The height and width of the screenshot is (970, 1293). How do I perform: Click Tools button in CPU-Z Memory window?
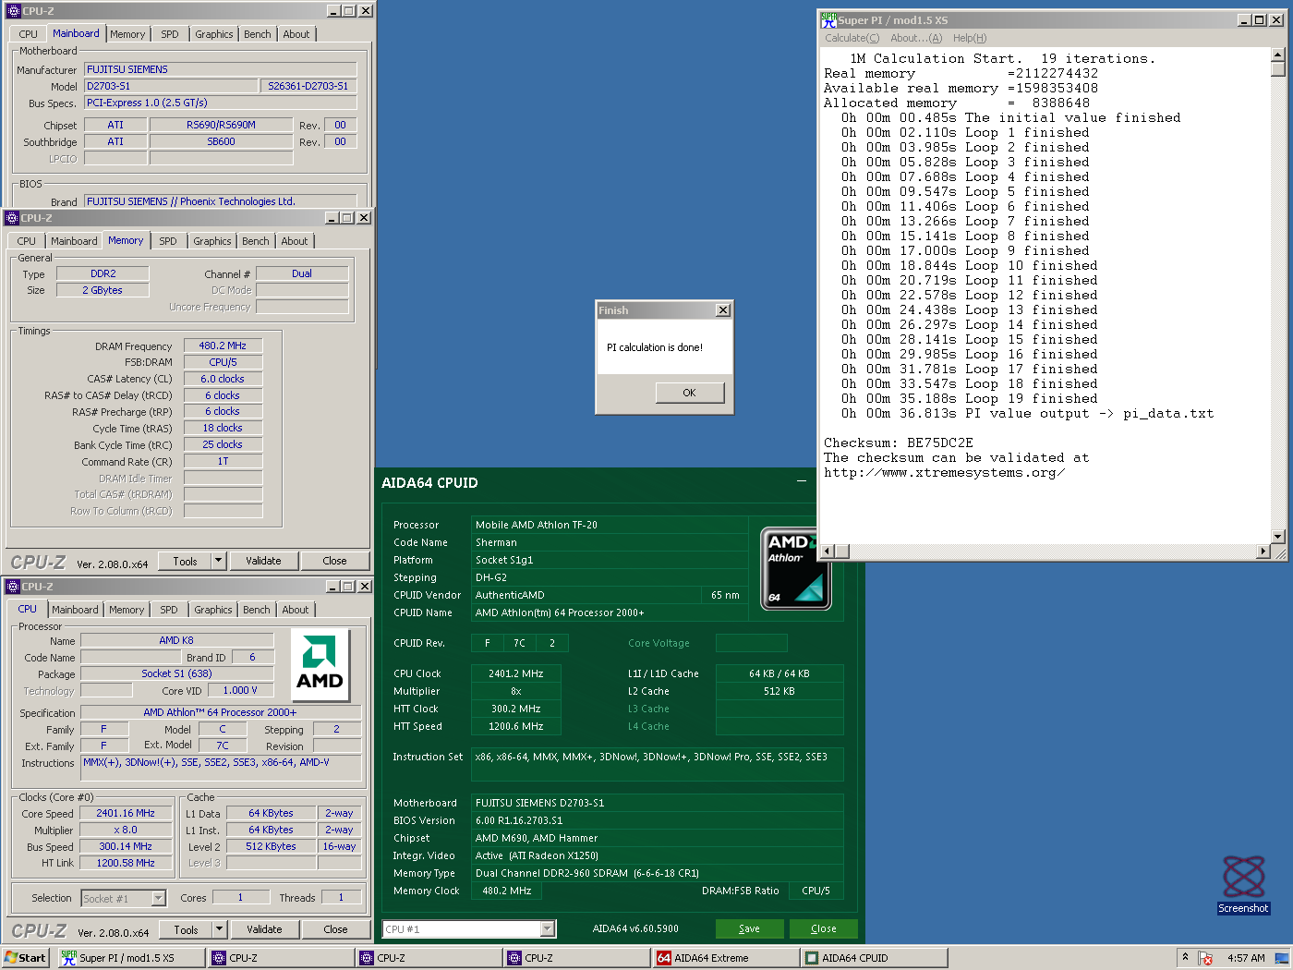[185, 561]
